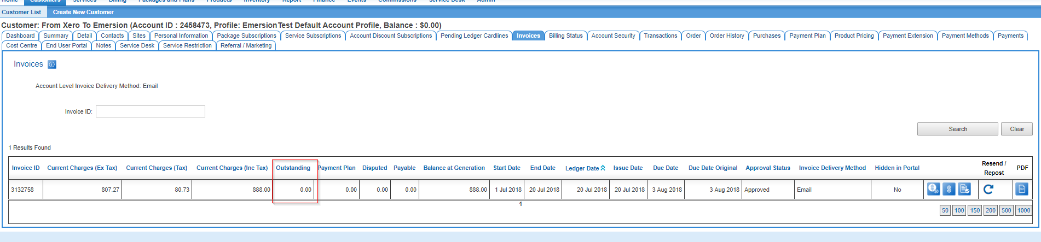Screen dimensions: 1041x242
Task: Click into the Invoice ID field
Action: 151,111
